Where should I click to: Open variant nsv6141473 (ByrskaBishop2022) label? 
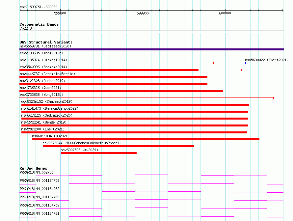50,108
